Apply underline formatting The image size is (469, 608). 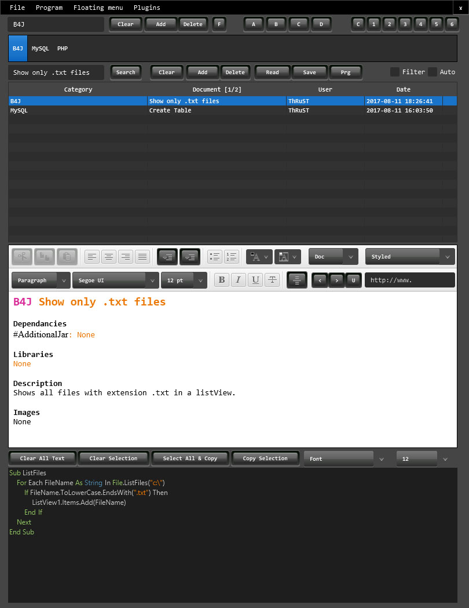pos(255,280)
